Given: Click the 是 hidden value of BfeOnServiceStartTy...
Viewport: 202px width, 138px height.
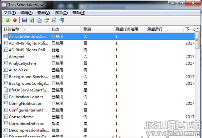Looking at the screenshot, I should 85,90.
